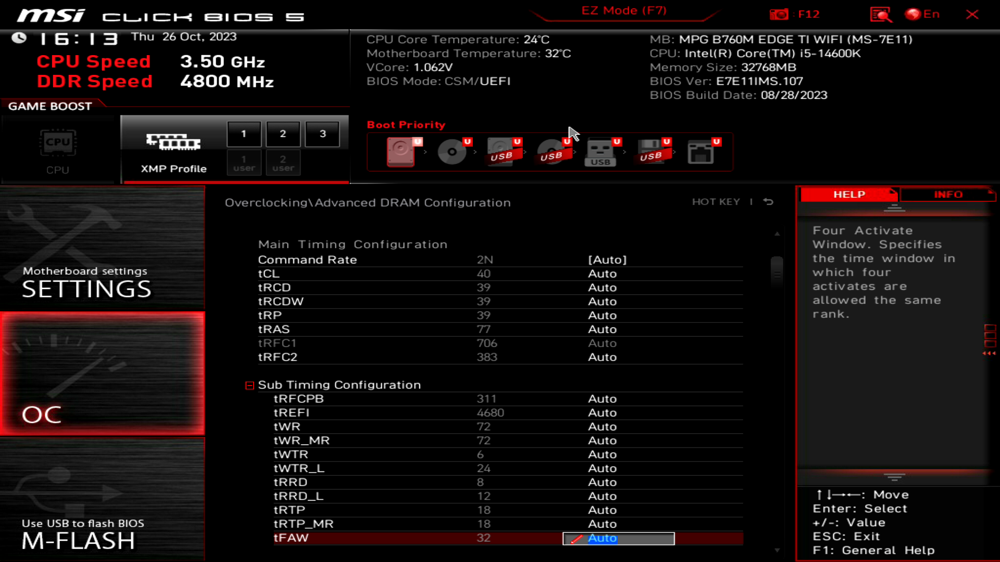
Task: Collapse the Sub Timing Configuration section
Action: click(x=249, y=385)
